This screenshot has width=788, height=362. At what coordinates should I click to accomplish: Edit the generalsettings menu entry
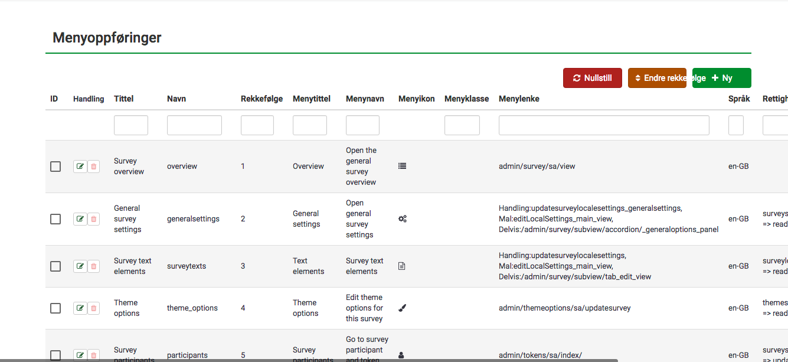click(80, 219)
